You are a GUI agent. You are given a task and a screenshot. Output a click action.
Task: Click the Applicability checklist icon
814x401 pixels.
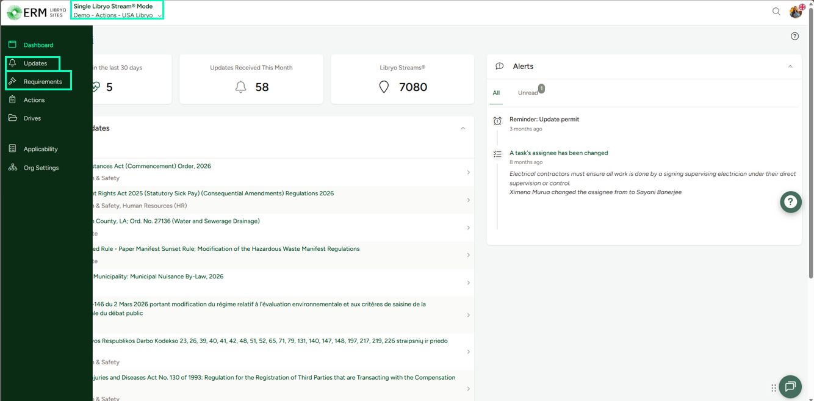click(12, 149)
